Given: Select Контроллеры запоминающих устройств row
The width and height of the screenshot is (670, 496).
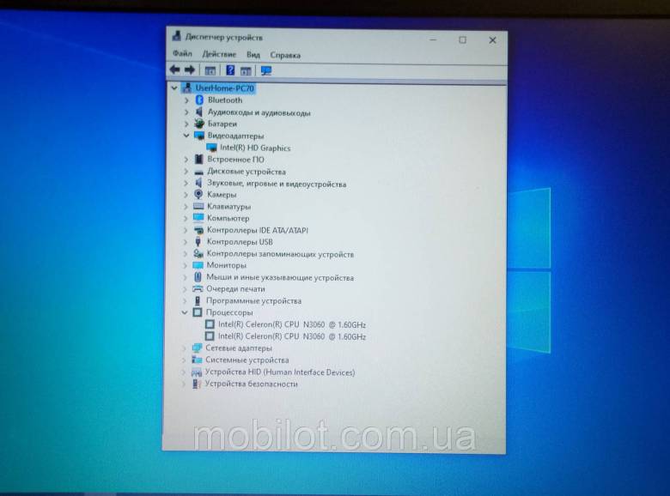Looking at the screenshot, I should [x=280, y=254].
